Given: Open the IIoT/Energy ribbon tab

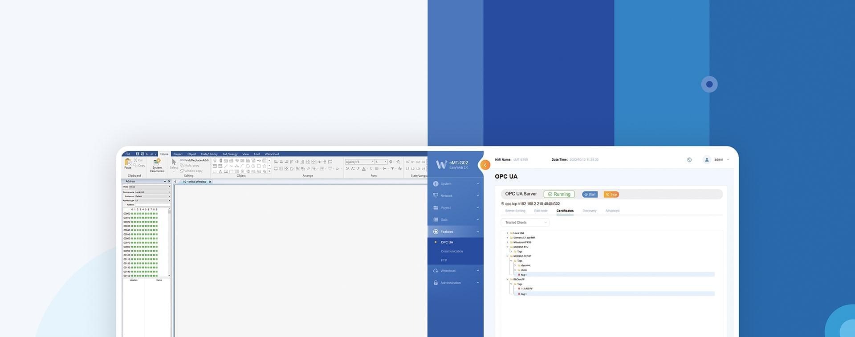Looking at the screenshot, I should [x=230, y=154].
